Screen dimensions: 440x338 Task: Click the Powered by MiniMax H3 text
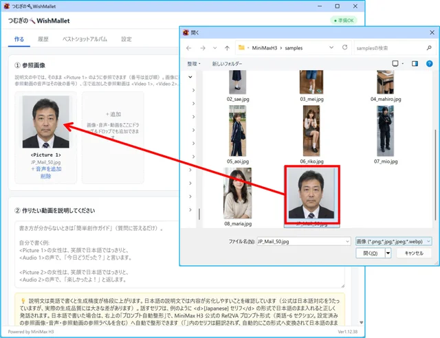point(31,332)
